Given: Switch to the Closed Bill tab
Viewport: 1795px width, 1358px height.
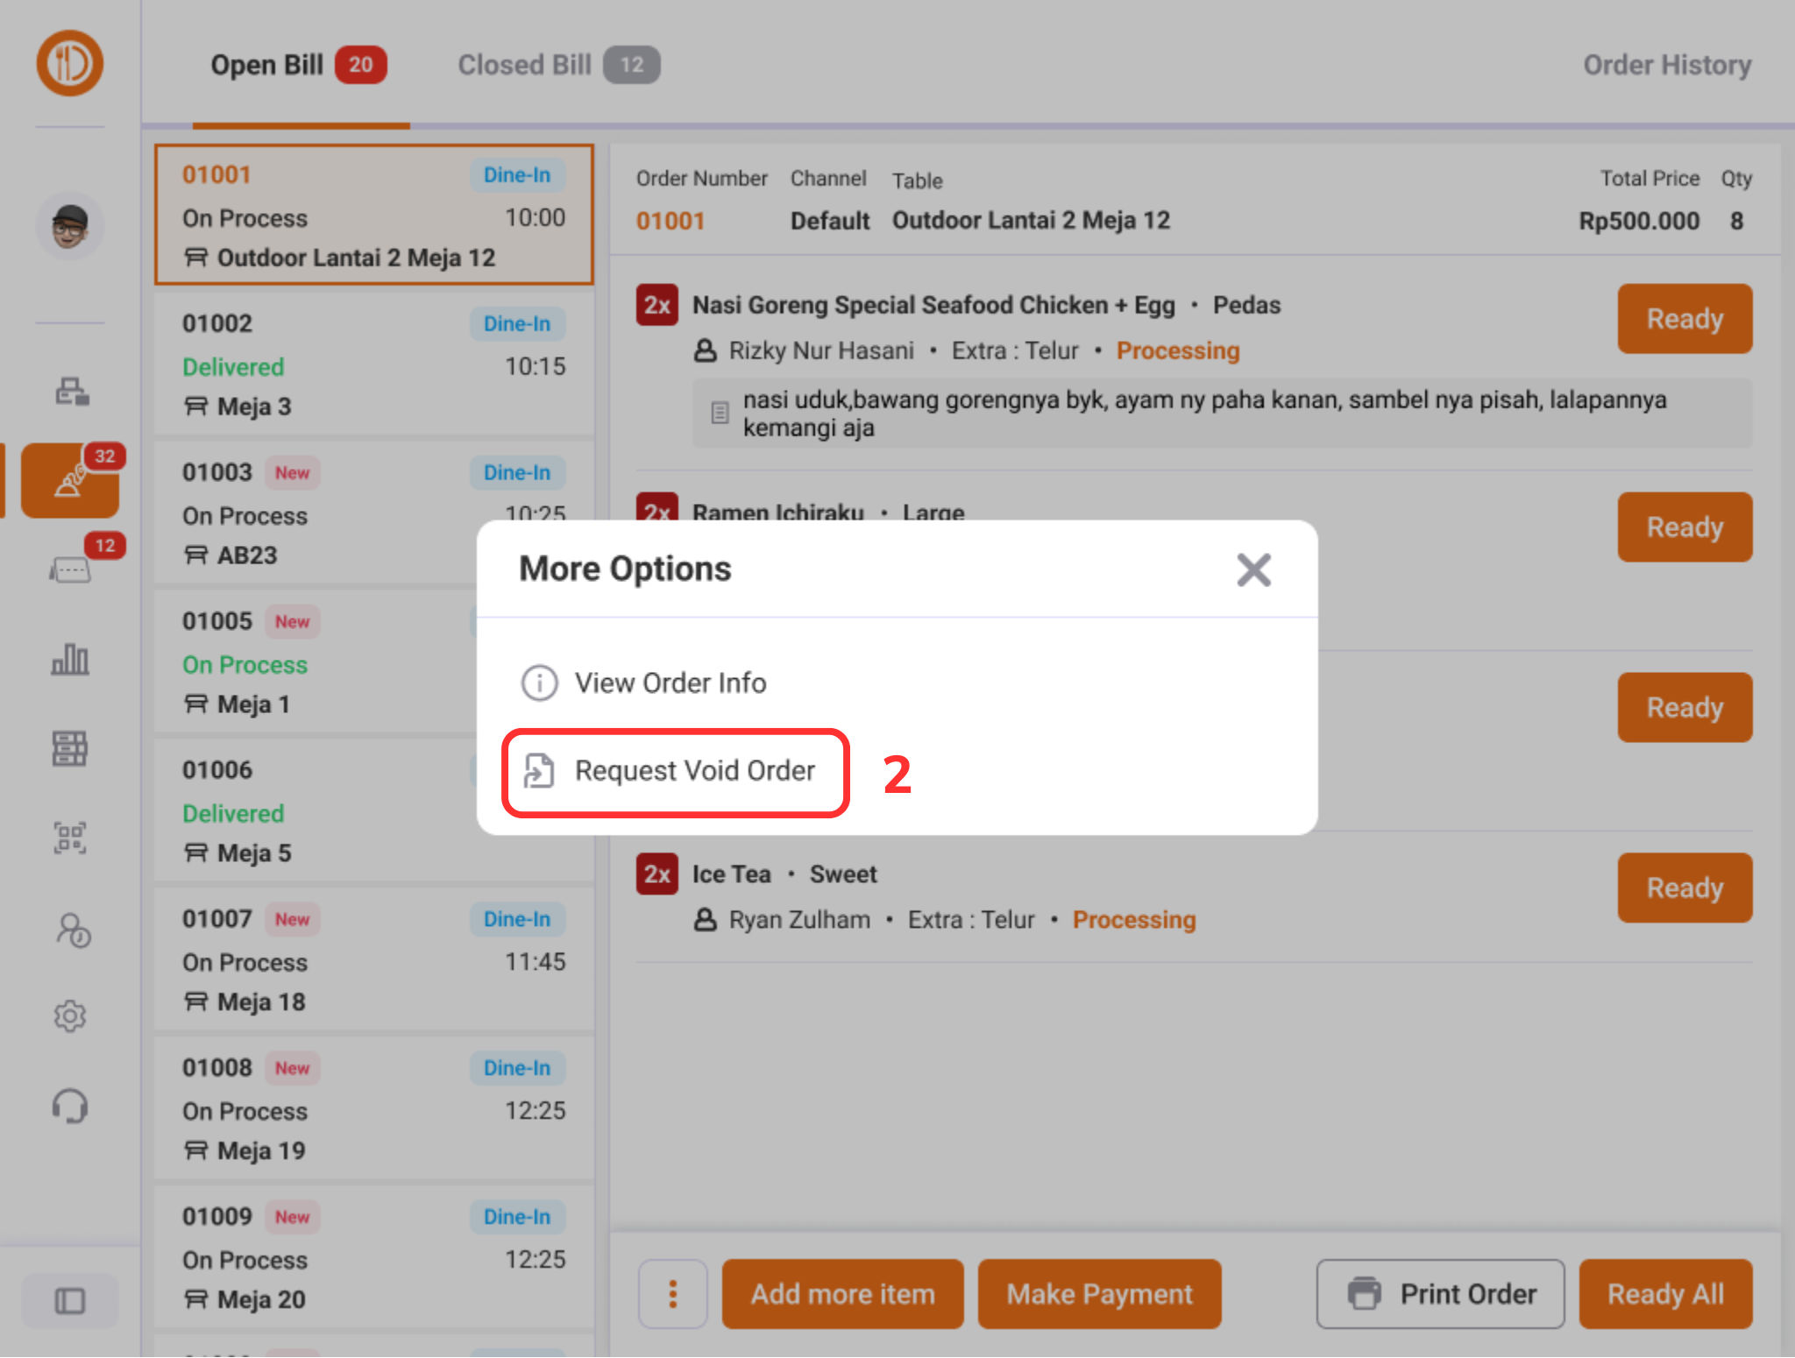Looking at the screenshot, I should [x=524, y=64].
